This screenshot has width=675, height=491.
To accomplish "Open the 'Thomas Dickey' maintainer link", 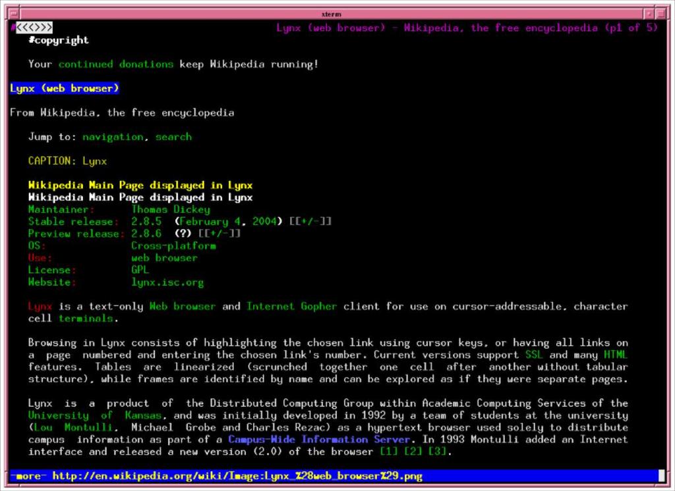I will coord(171,209).
